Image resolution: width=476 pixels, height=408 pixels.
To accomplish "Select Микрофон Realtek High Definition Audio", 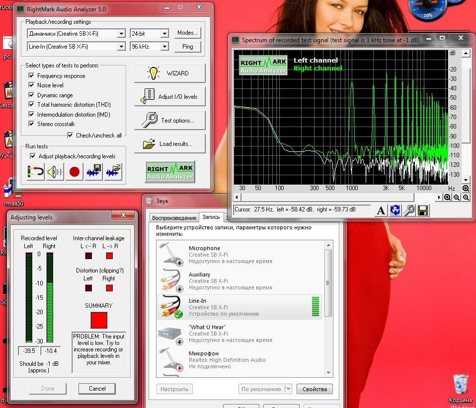I will [239, 360].
